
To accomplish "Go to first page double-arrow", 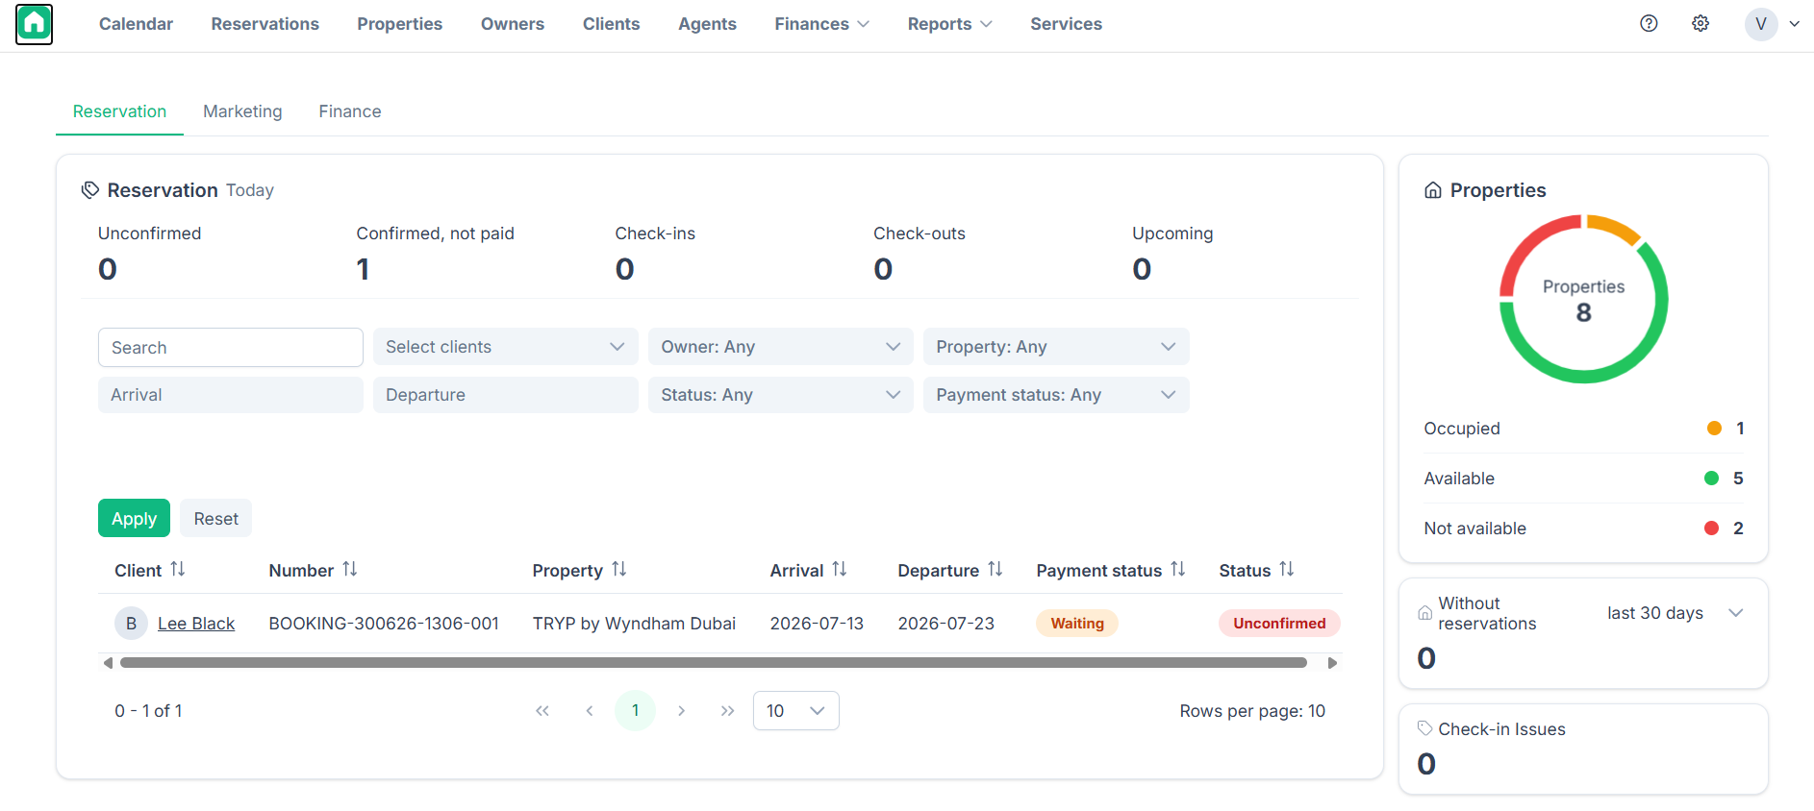I will (x=542, y=711).
